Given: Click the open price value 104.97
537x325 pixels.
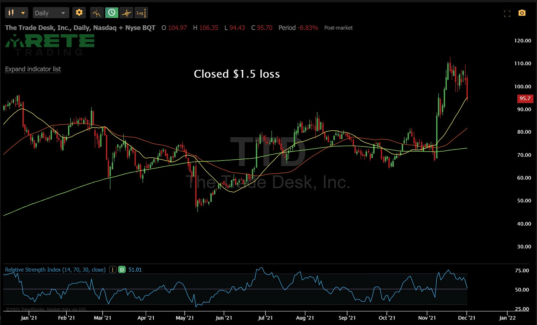Looking at the screenshot, I should click(x=177, y=28).
